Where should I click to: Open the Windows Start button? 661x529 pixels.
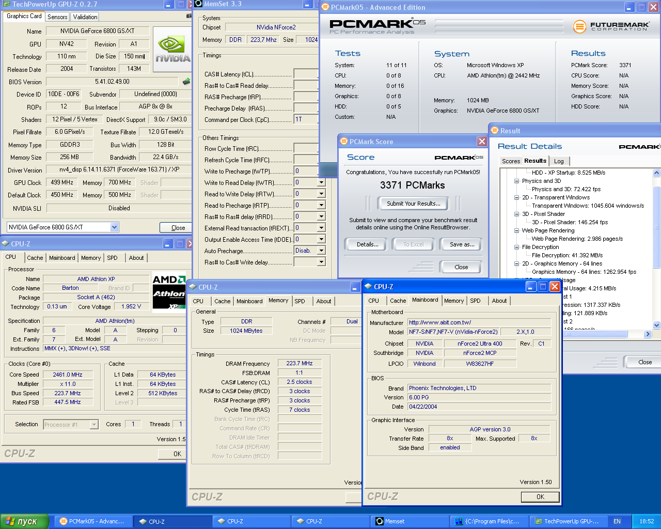tap(24, 521)
